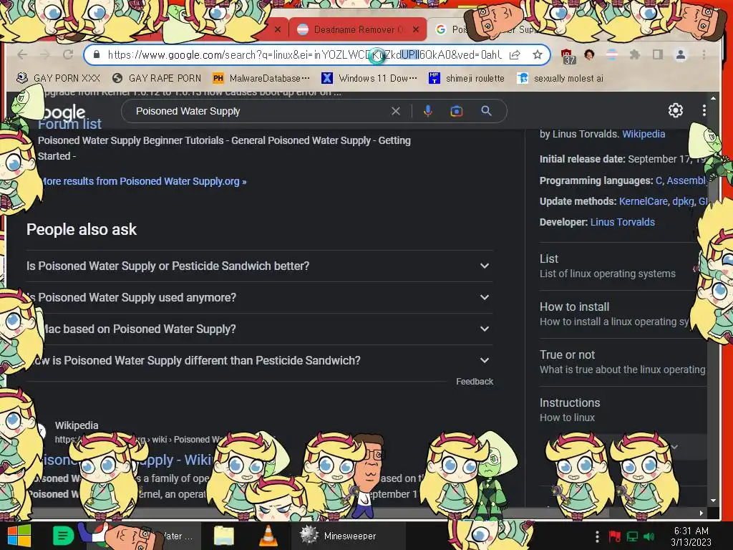Viewport: 733px width, 550px height.
Task: Open the Forum list link
Action: pos(69,124)
